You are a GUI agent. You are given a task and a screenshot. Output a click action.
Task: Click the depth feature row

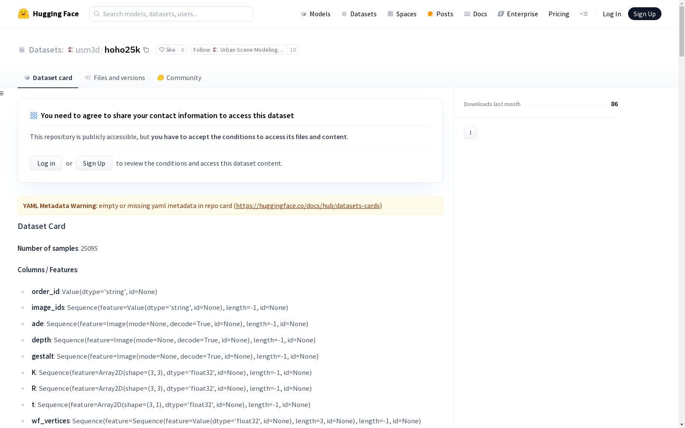tap(173, 340)
